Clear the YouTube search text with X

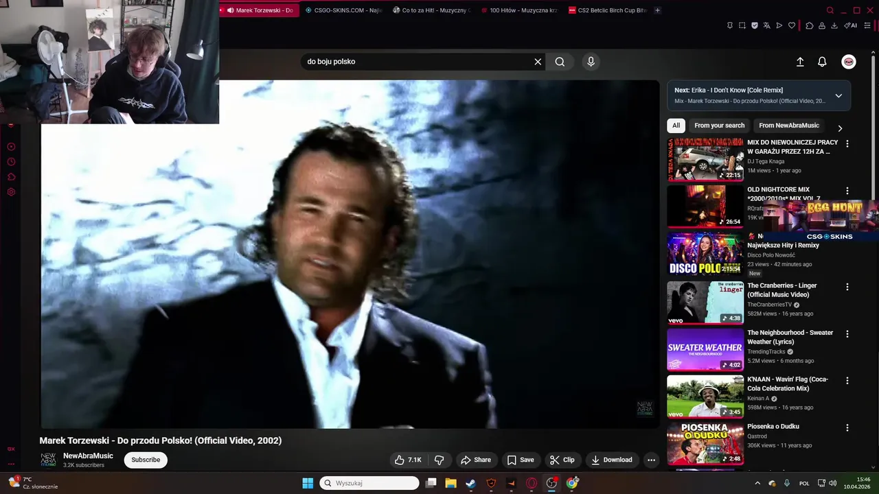coord(538,62)
